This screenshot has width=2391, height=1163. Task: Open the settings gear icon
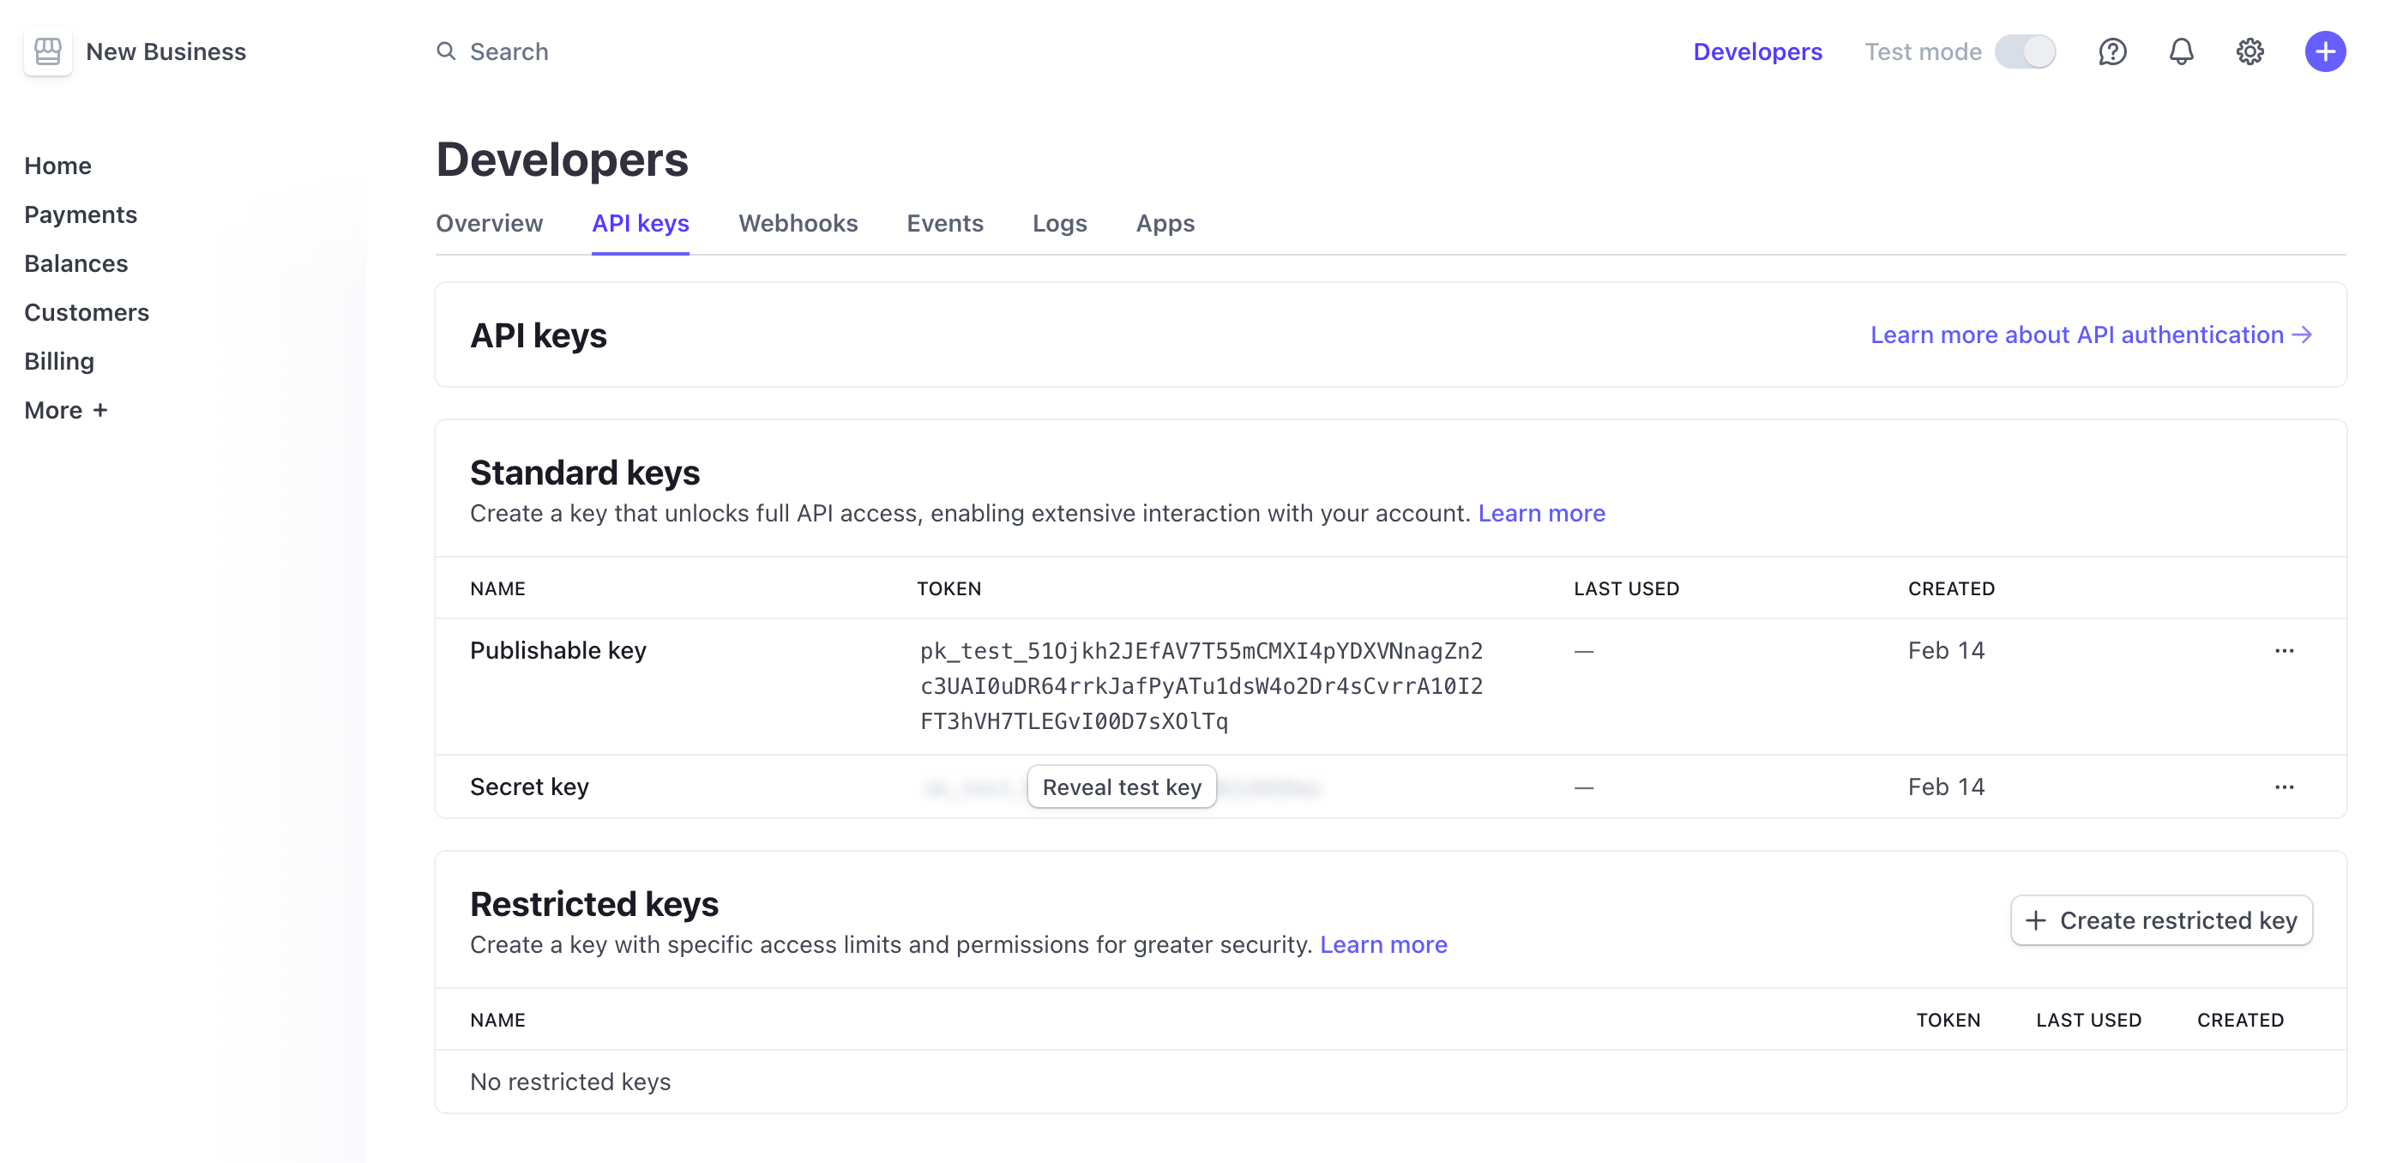click(x=2249, y=52)
